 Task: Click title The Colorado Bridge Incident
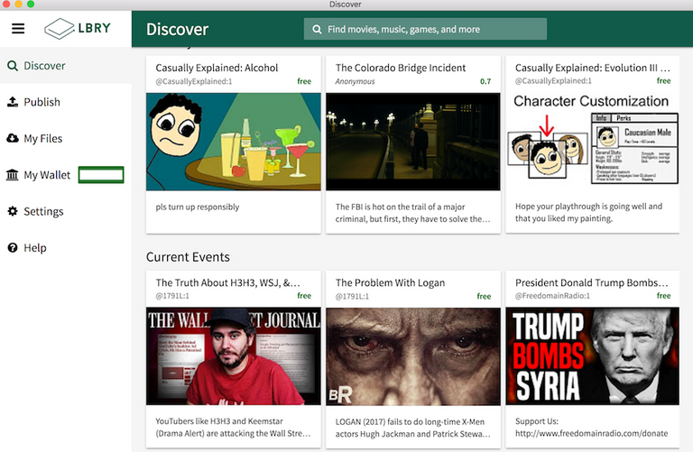(401, 68)
